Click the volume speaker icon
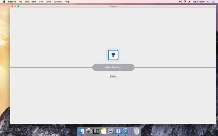The width and height of the screenshot is (218, 136). pyautogui.click(x=180, y=2)
